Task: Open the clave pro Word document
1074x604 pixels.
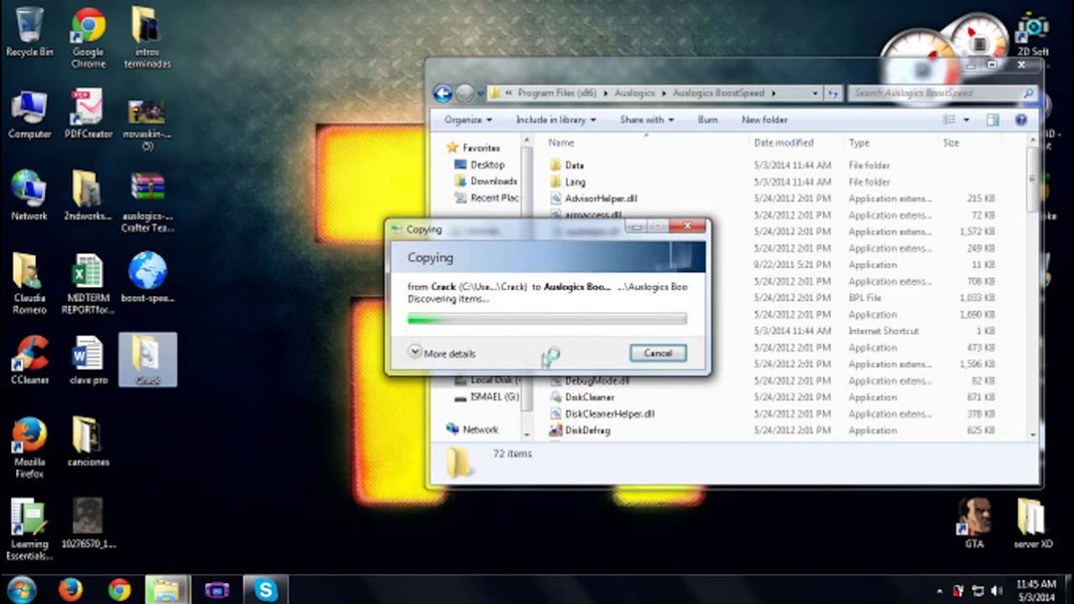Action: (88, 360)
